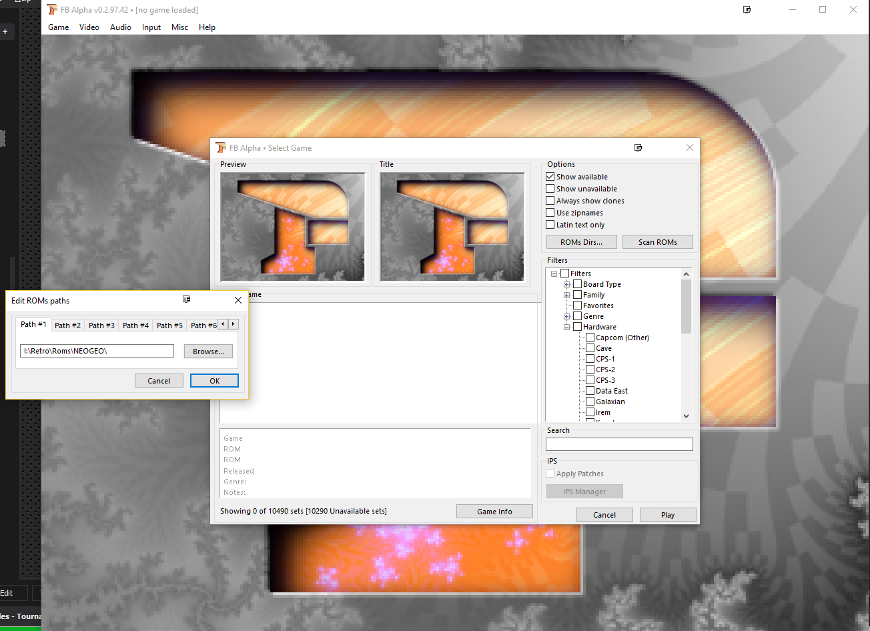Check the Family filter checkbox
The image size is (870, 631).
point(578,295)
